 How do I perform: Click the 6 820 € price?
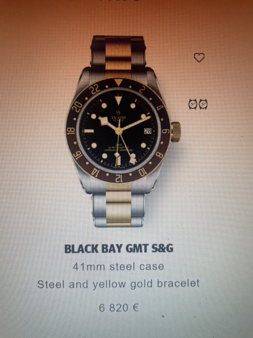[118, 308]
